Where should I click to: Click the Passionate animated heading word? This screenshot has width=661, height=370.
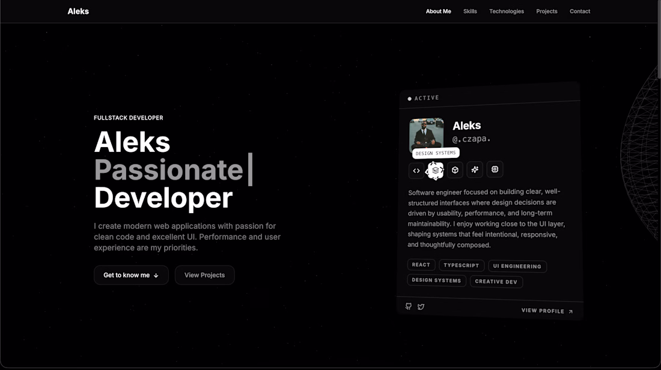point(169,170)
